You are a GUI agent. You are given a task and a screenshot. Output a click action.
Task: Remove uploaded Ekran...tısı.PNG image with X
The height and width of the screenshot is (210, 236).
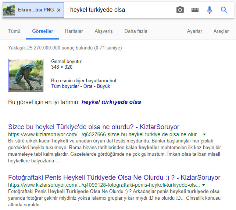pyautogui.click(x=59, y=10)
